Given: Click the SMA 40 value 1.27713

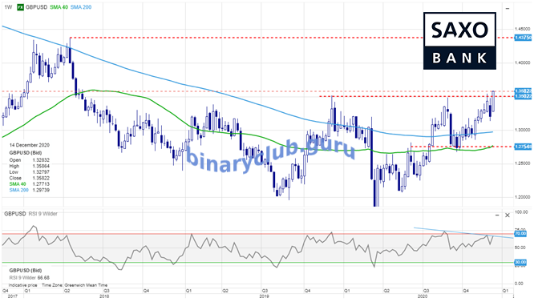Looking at the screenshot, I should click(x=41, y=184).
